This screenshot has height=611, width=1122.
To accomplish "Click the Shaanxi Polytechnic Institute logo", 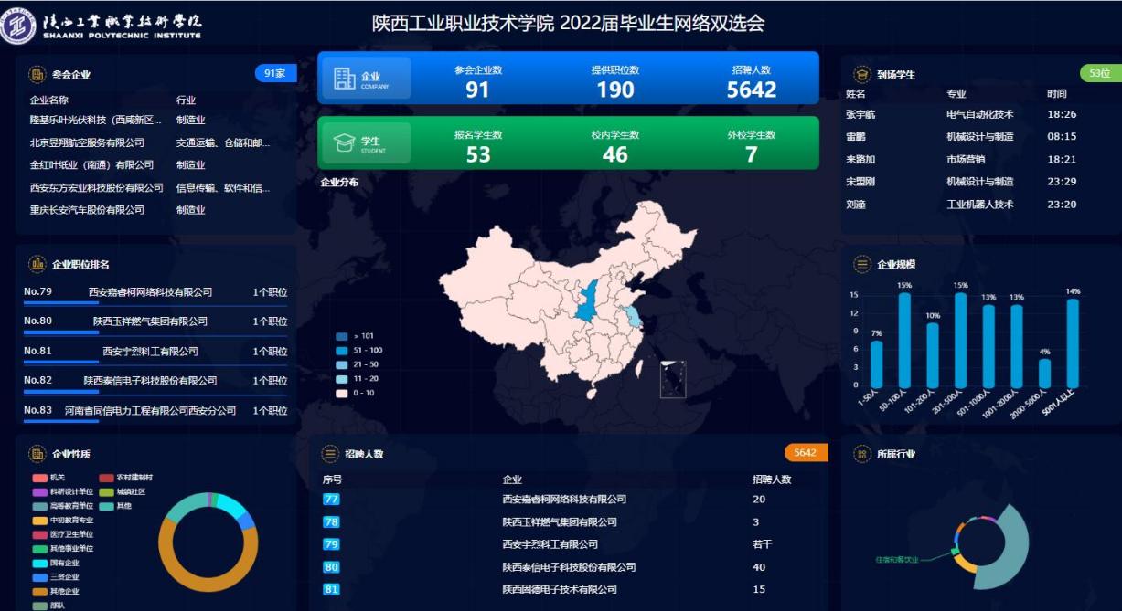I will coord(18,26).
